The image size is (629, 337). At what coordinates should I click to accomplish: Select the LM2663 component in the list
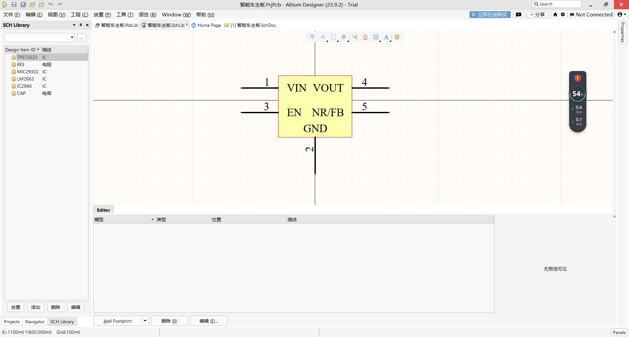click(x=26, y=79)
